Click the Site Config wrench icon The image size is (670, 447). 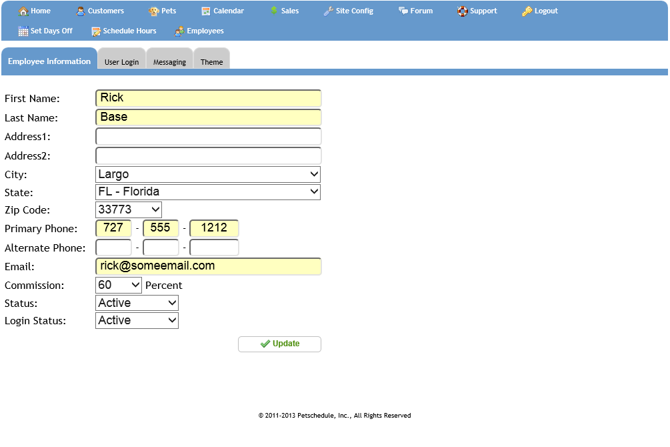click(328, 11)
